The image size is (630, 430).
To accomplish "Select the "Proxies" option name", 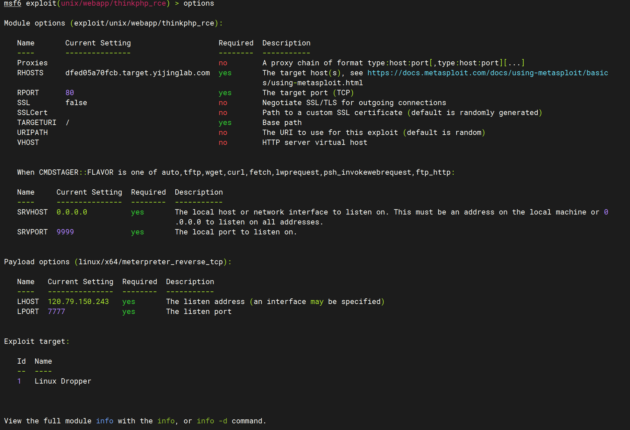I will point(33,63).
